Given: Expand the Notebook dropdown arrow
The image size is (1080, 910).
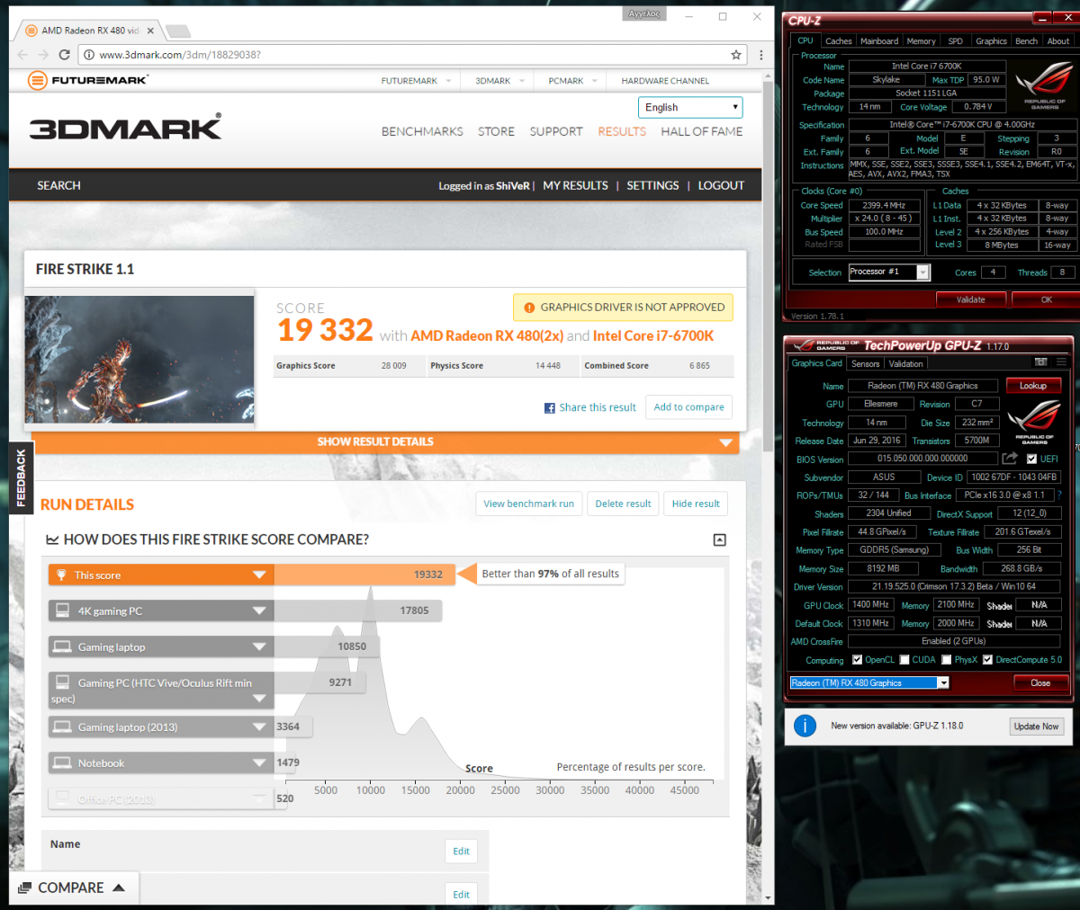Looking at the screenshot, I should pos(259,763).
